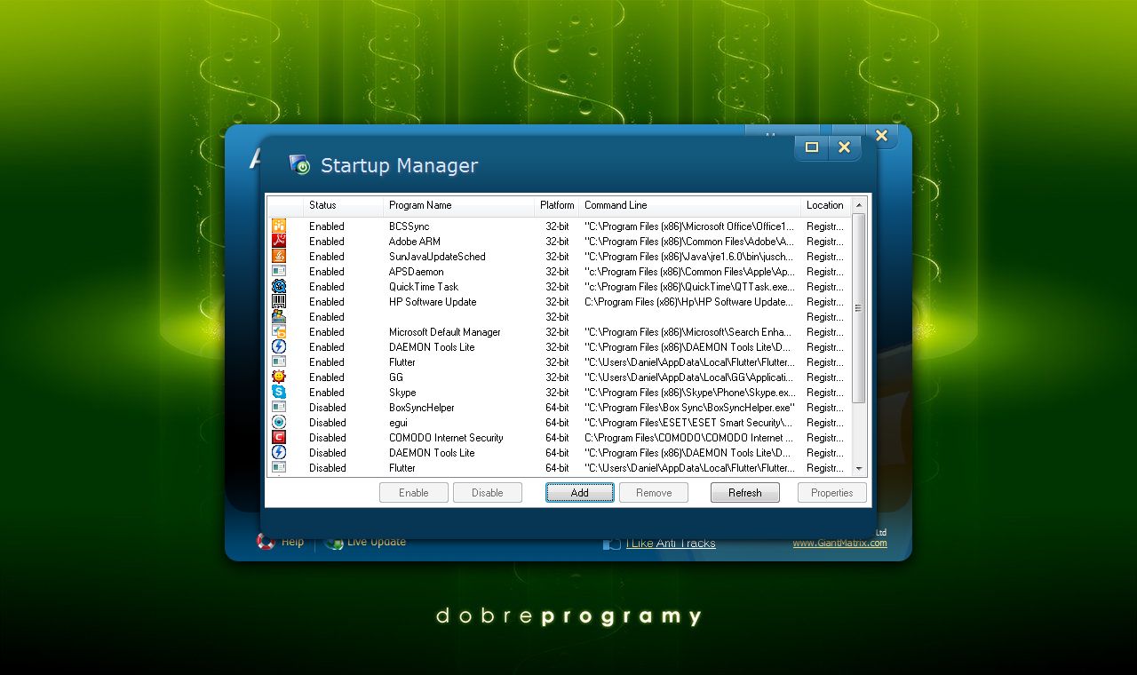
Task: Click the HP Software Update icon
Action: [x=279, y=302]
